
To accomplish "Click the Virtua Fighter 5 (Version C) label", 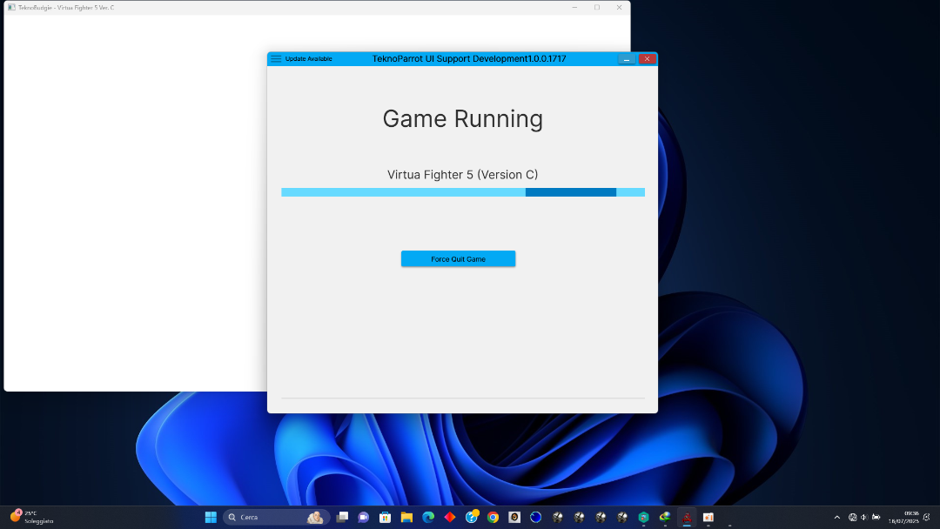I will click(x=463, y=174).
